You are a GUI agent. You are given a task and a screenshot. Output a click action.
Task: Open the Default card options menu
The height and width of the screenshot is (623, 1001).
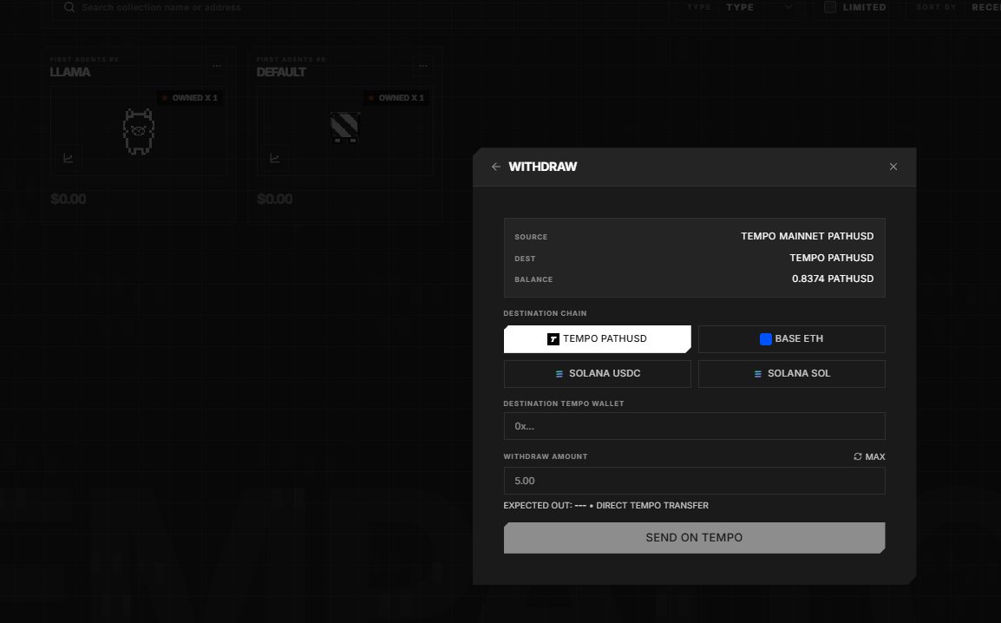coord(422,66)
